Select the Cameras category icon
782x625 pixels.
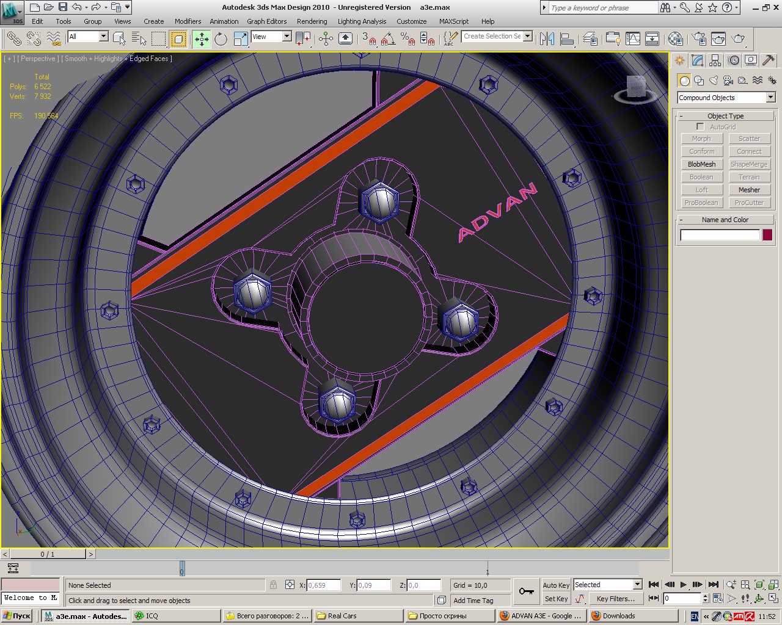728,81
